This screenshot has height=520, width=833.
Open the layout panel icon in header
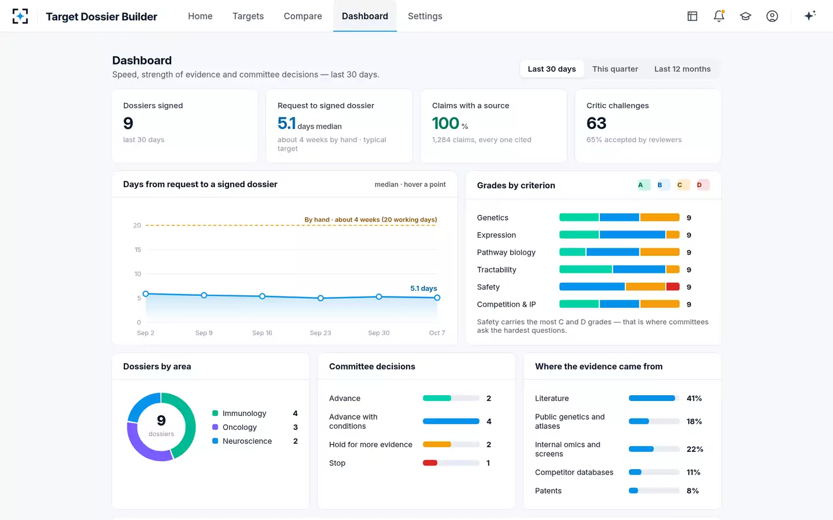point(692,16)
